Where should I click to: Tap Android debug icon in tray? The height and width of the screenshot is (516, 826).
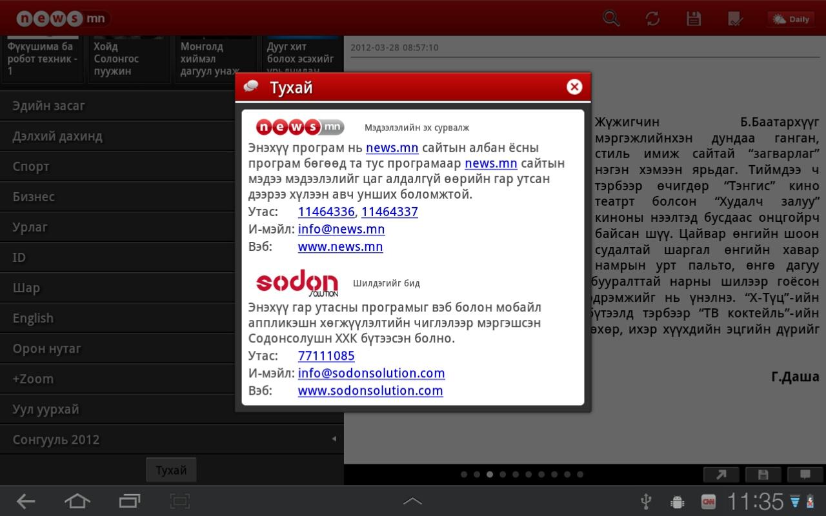678,501
